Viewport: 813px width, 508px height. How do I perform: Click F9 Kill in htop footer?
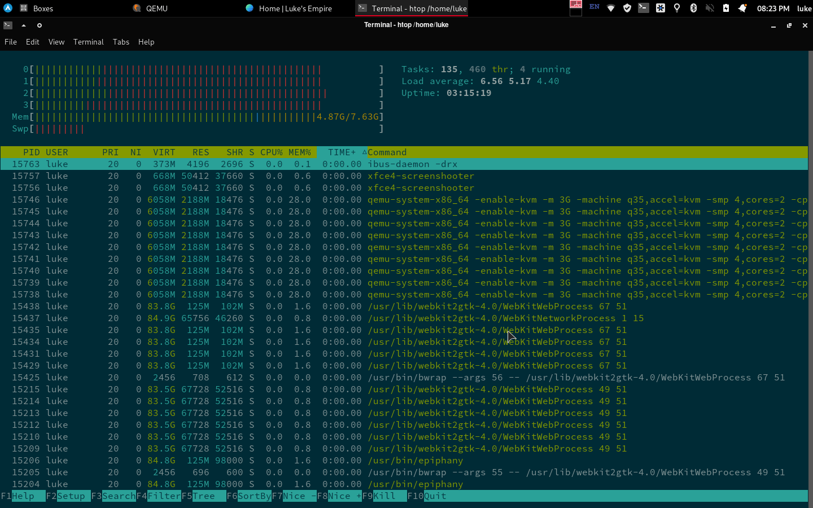[x=384, y=496]
